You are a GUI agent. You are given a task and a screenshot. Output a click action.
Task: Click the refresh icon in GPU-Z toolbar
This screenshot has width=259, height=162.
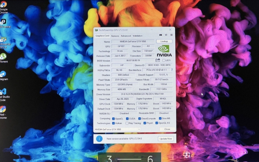click(x=166, y=35)
